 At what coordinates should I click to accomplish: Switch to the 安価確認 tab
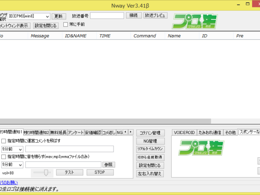coord(93,132)
